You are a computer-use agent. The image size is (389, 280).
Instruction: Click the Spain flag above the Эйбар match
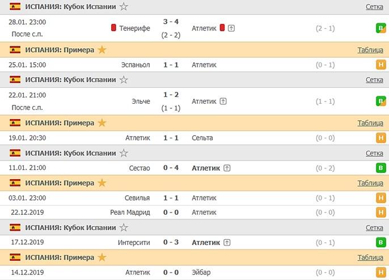click(15, 257)
